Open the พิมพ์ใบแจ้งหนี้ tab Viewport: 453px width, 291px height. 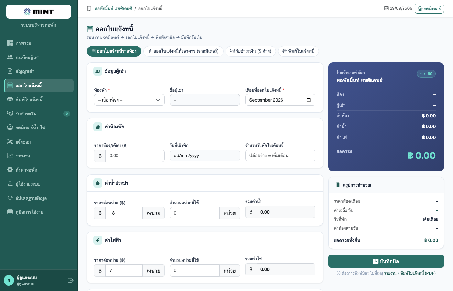coord(298,51)
